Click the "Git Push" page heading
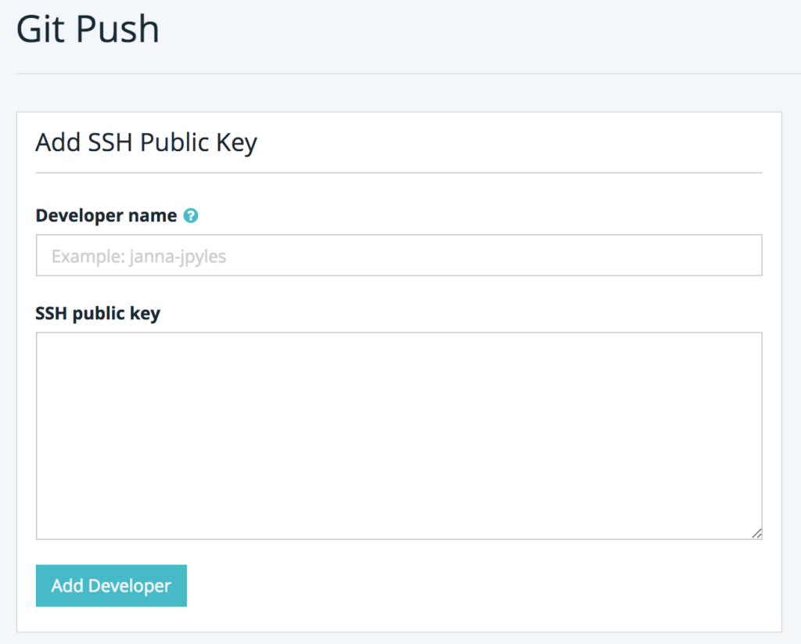The image size is (801, 644). pyautogui.click(x=88, y=30)
